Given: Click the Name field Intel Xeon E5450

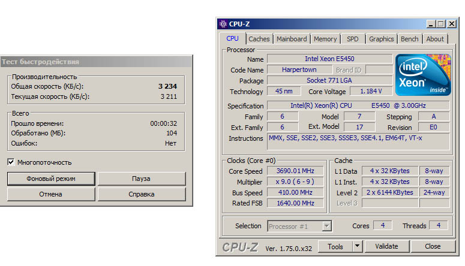Looking at the screenshot, I should (x=329, y=59).
